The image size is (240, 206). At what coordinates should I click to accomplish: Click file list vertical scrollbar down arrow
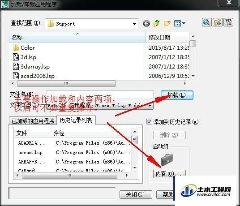click(x=193, y=76)
